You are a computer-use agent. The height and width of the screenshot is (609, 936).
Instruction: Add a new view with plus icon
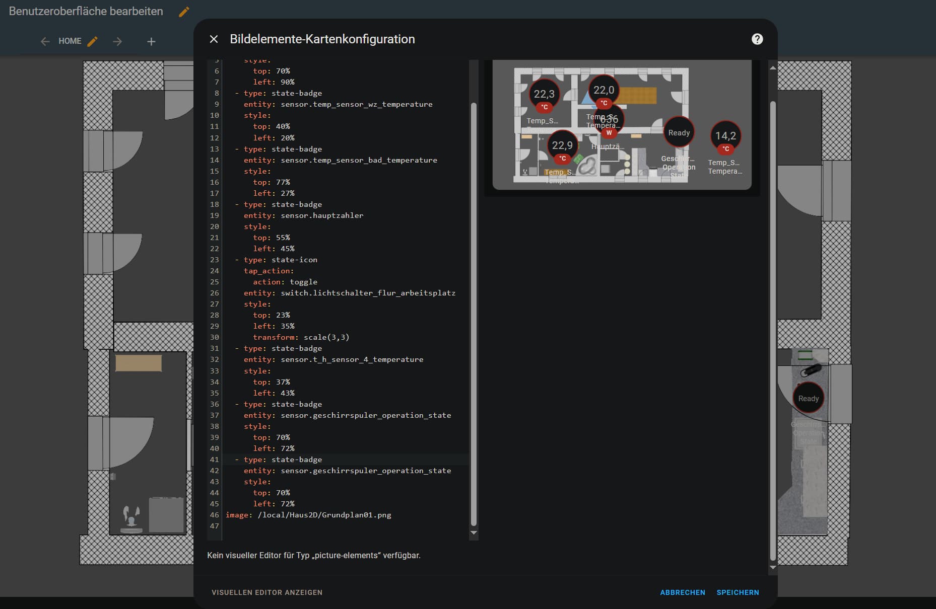(x=151, y=41)
